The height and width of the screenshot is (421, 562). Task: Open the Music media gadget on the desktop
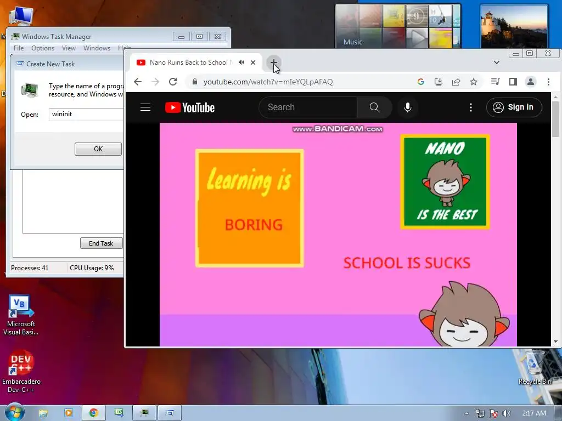point(398,26)
